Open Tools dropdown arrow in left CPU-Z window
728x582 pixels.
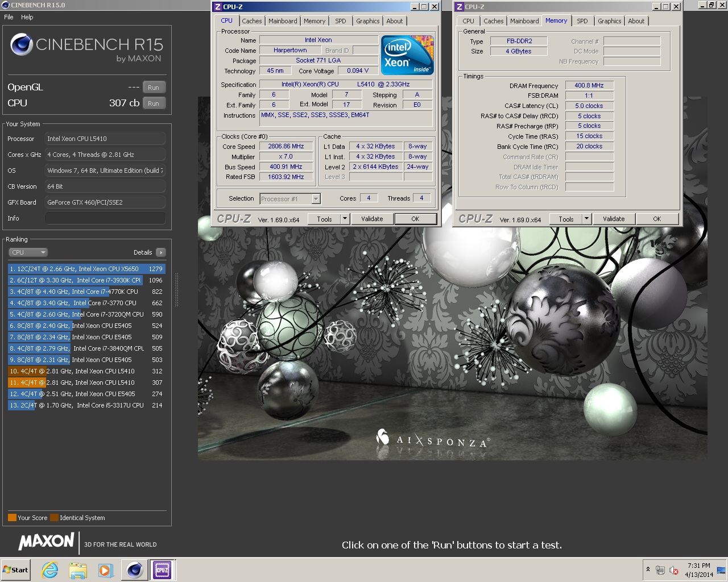click(x=345, y=219)
